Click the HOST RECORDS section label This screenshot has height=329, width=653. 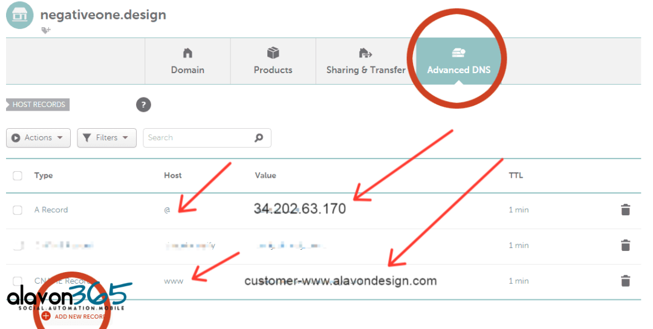coord(38,105)
